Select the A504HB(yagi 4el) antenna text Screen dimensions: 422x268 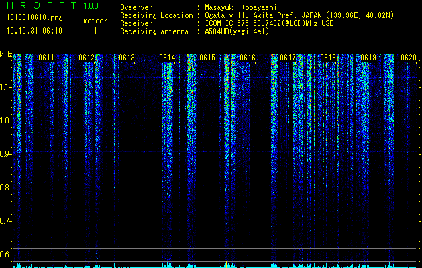[x=237, y=31]
